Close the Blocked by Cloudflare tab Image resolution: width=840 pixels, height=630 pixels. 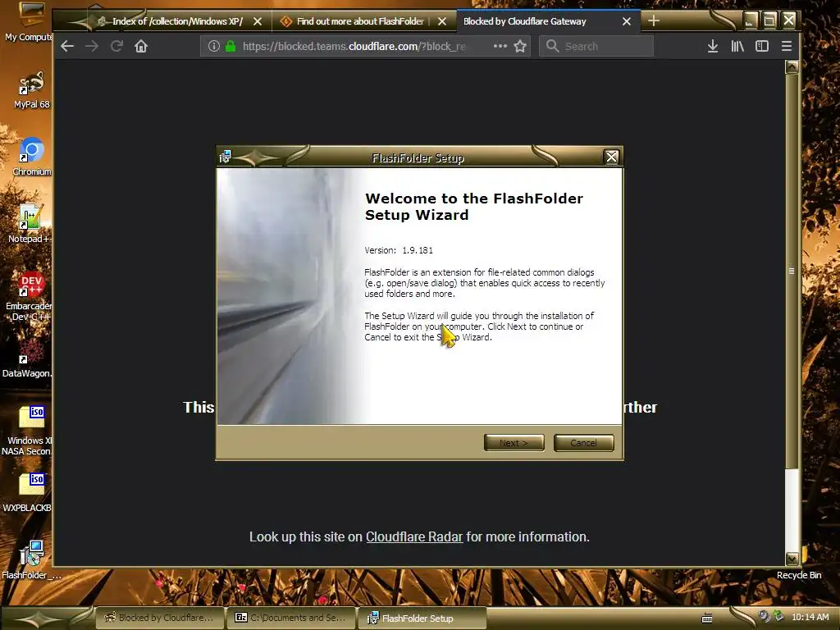pos(626,21)
